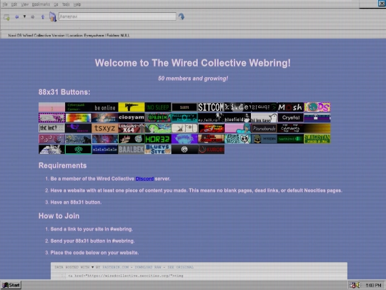Open the Tools menu
The width and height of the screenshot is (386, 290).
coord(66,4)
